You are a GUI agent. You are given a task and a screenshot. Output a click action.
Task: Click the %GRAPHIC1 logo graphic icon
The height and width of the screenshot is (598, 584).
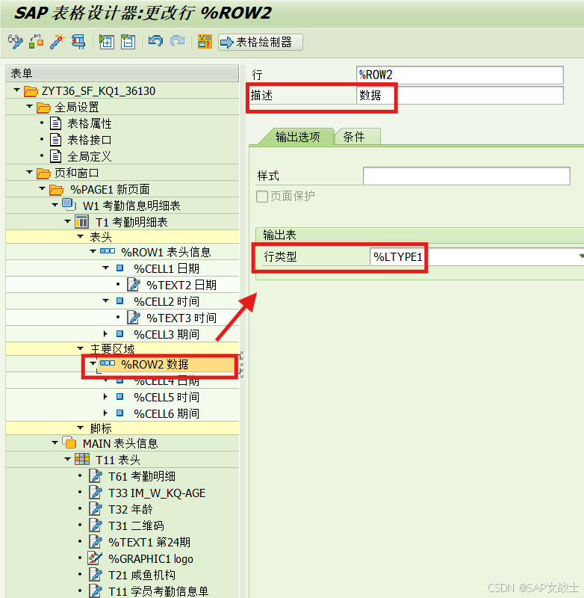[x=95, y=558]
